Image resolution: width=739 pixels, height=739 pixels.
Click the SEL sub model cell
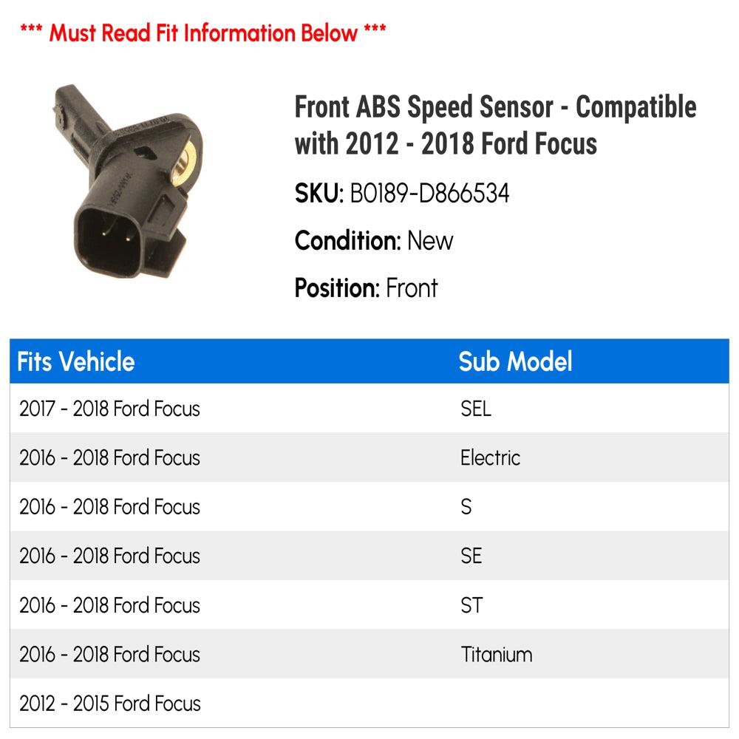[x=475, y=409]
